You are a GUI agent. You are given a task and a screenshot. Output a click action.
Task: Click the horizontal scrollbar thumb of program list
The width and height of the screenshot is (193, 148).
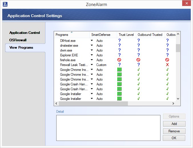93,103
